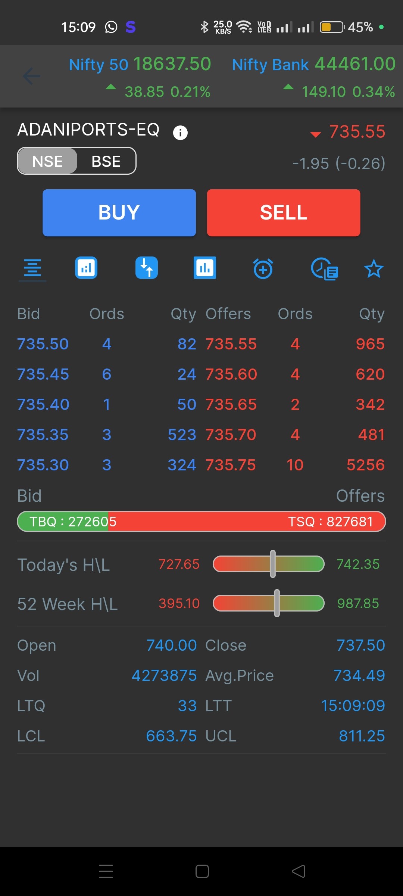This screenshot has height=896, width=403.
Task: Select the market depth lines icon
Action: tap(32, 268)
